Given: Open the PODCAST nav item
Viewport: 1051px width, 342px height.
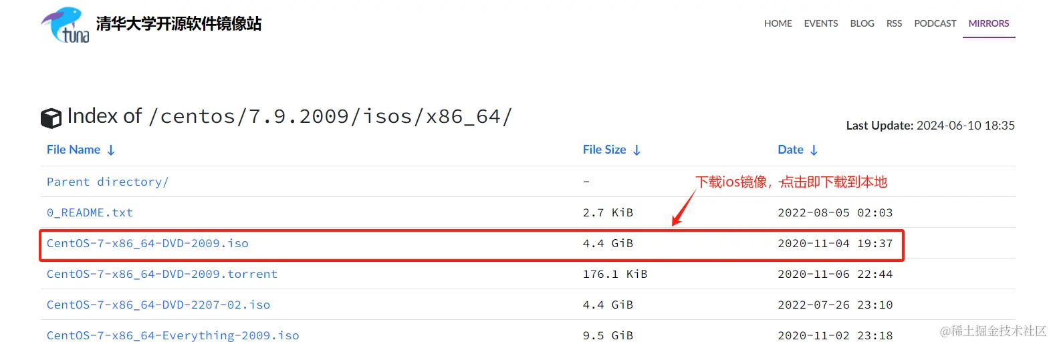Looking at the screenshot, I should coord(935,23).
